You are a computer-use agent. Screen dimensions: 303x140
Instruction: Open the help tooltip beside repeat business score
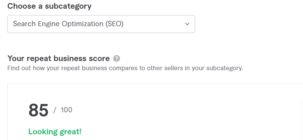(117, 58)
